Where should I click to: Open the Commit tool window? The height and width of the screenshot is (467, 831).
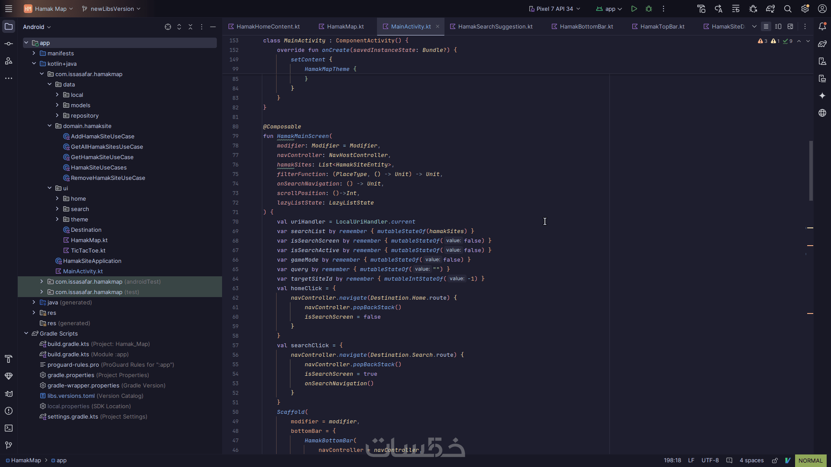[9, 44]
